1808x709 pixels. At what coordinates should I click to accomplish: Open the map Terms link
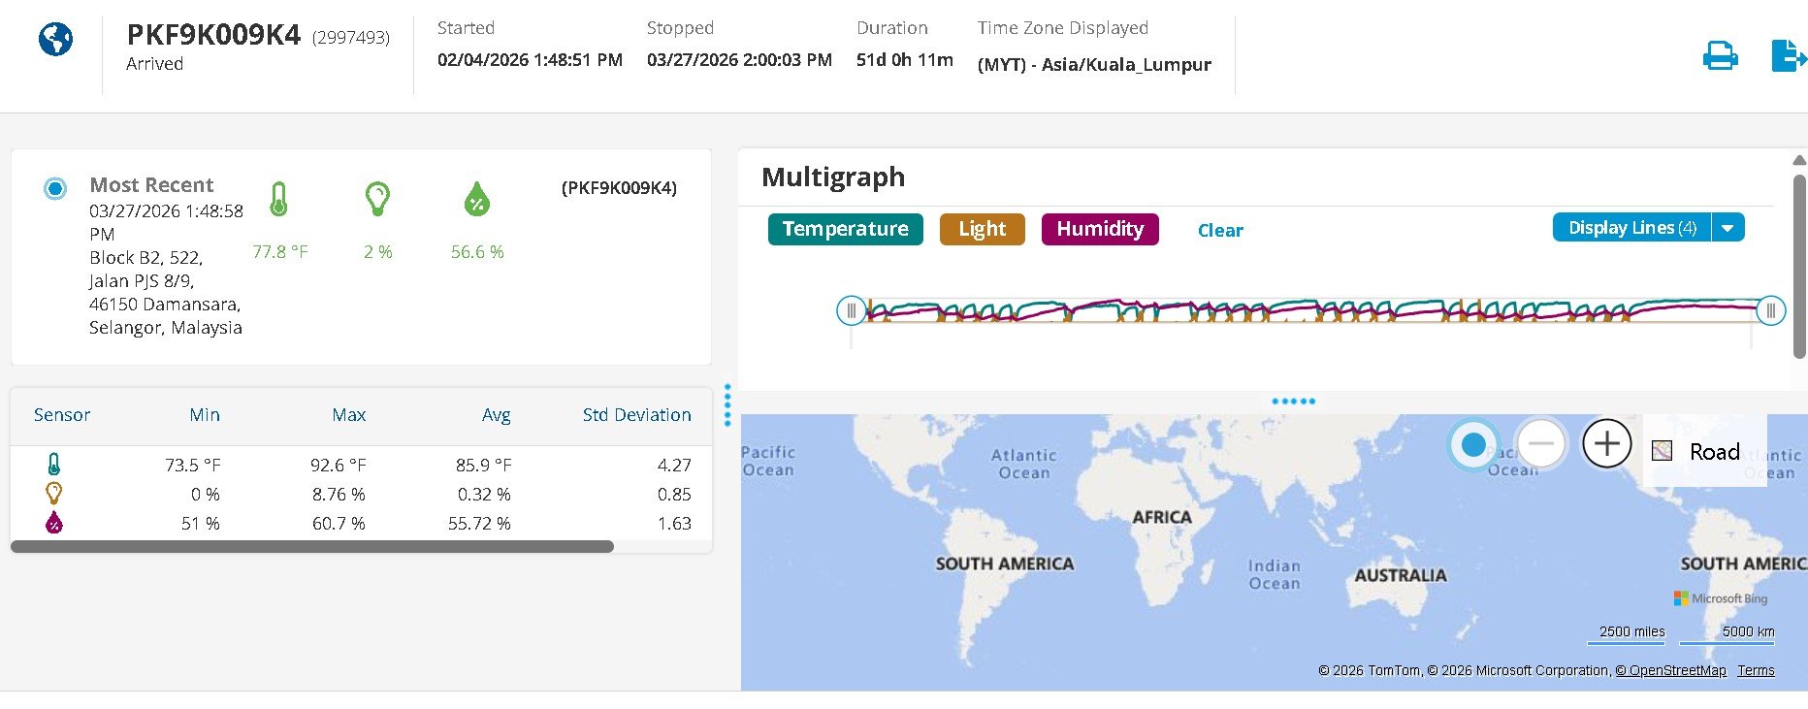coord(1755,670)
